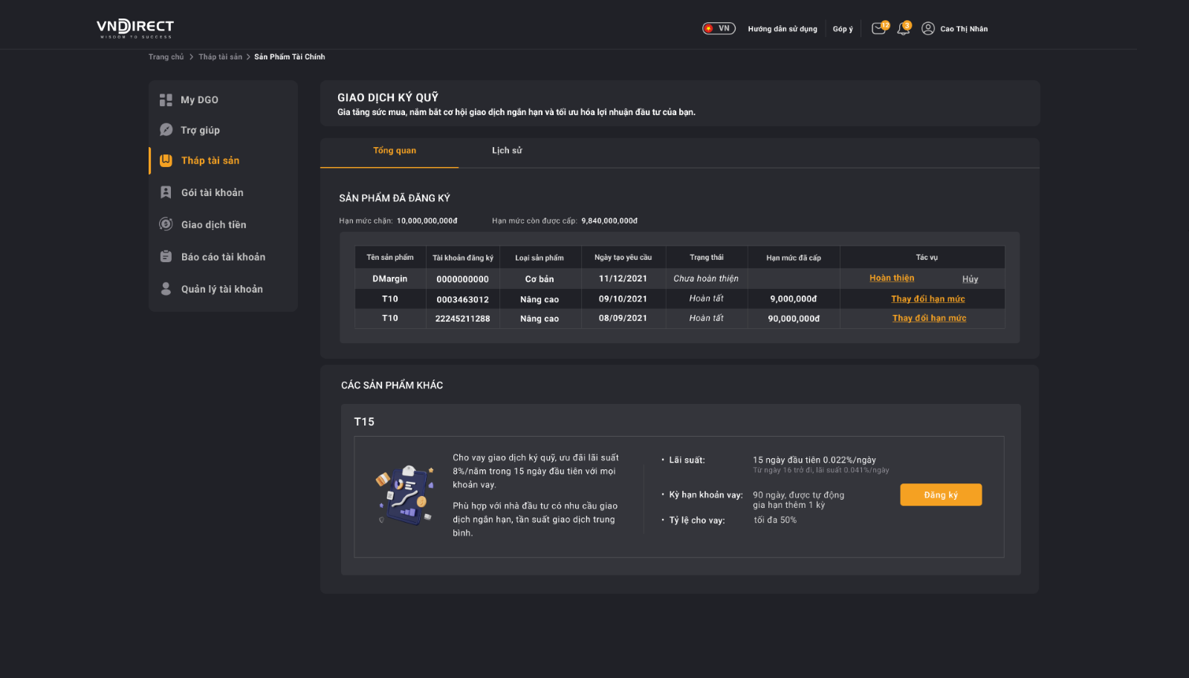Viewport: 1189px width, 678px height.
Task: Switch to the Lịch sử tab
Action: click(507, 151)
